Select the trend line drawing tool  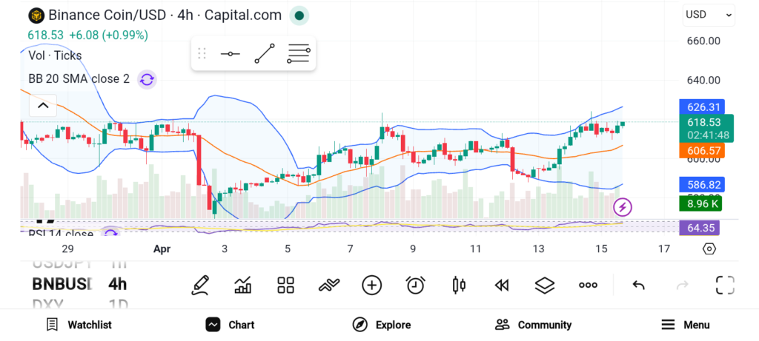point(265,54)
